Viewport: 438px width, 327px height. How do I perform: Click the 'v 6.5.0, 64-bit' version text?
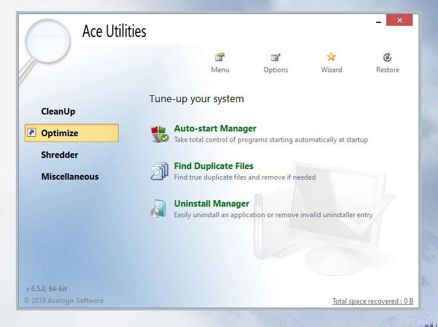[46, 288]
